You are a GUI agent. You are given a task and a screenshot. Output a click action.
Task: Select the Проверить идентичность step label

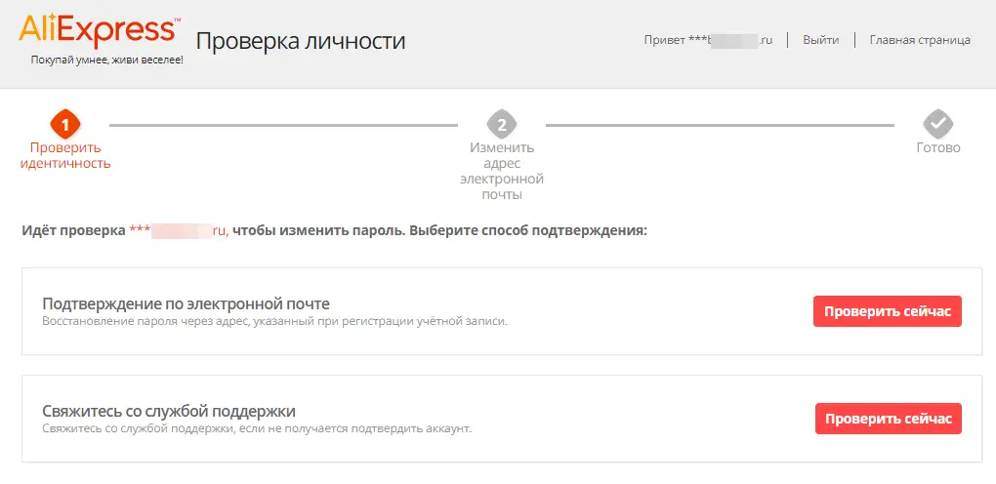coord(65,155)
